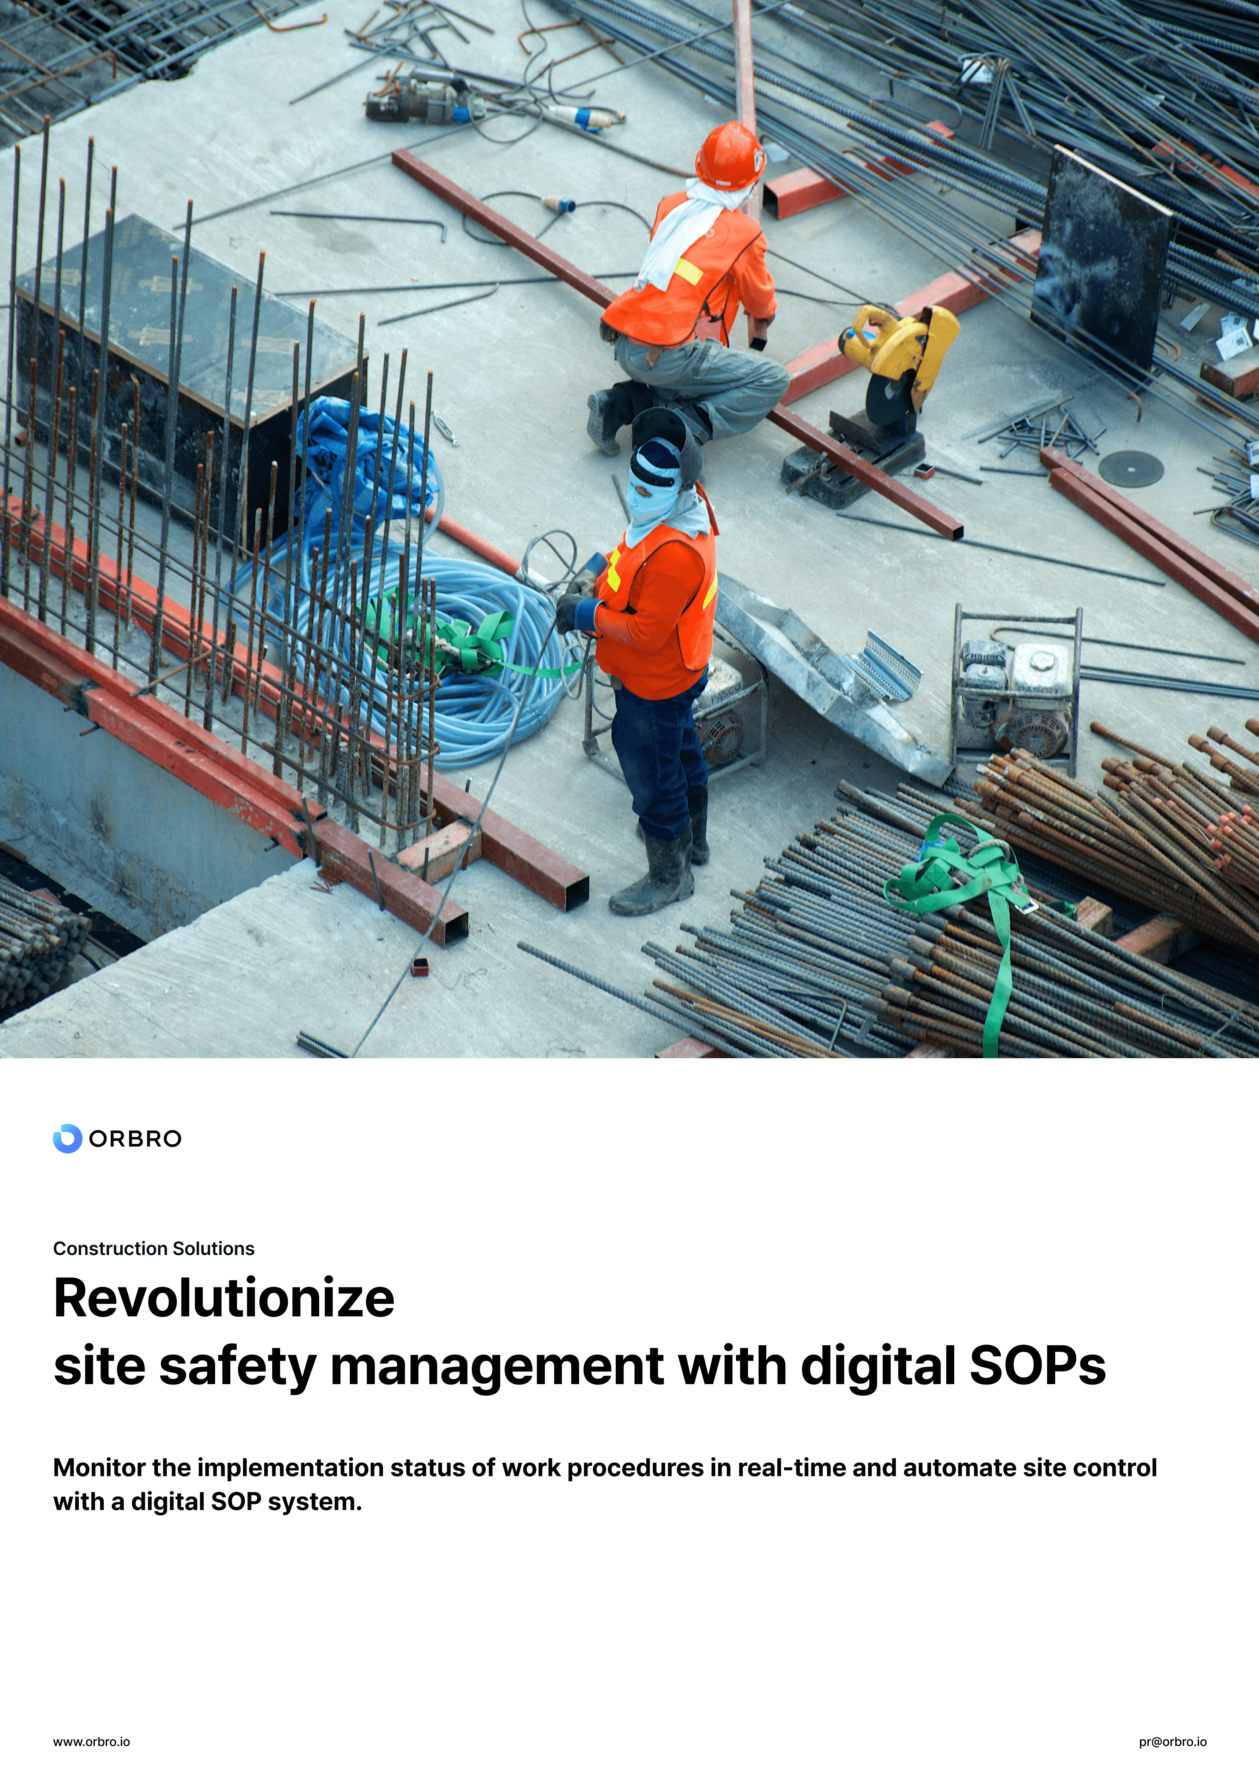This screenshot has height=1782, width=1259.
Task: Select the Construction Solutions label
Action: 154,1249
